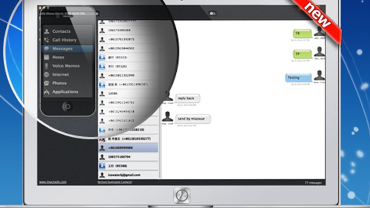This screenshot has height=208, width=370.
Task: Select the 10086 conversation row
Action: pos(128,94)
